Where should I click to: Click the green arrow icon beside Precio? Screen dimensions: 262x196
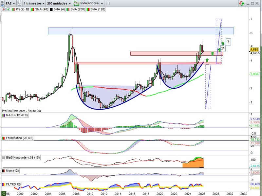9,9
